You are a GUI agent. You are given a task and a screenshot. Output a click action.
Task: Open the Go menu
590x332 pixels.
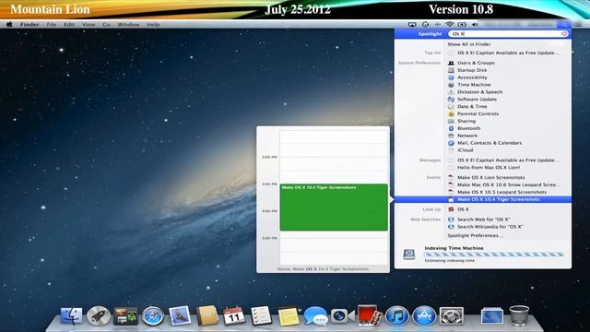tap(107, 25)
